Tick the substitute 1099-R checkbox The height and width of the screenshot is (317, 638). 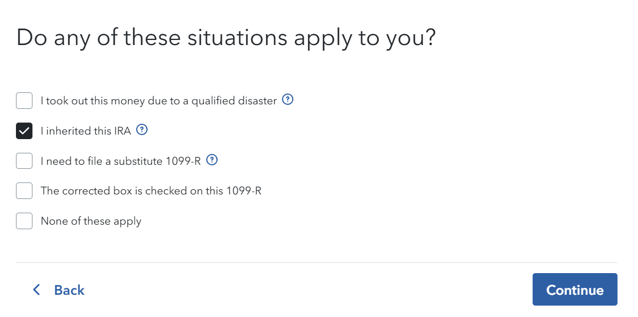(x=24, y=161)
